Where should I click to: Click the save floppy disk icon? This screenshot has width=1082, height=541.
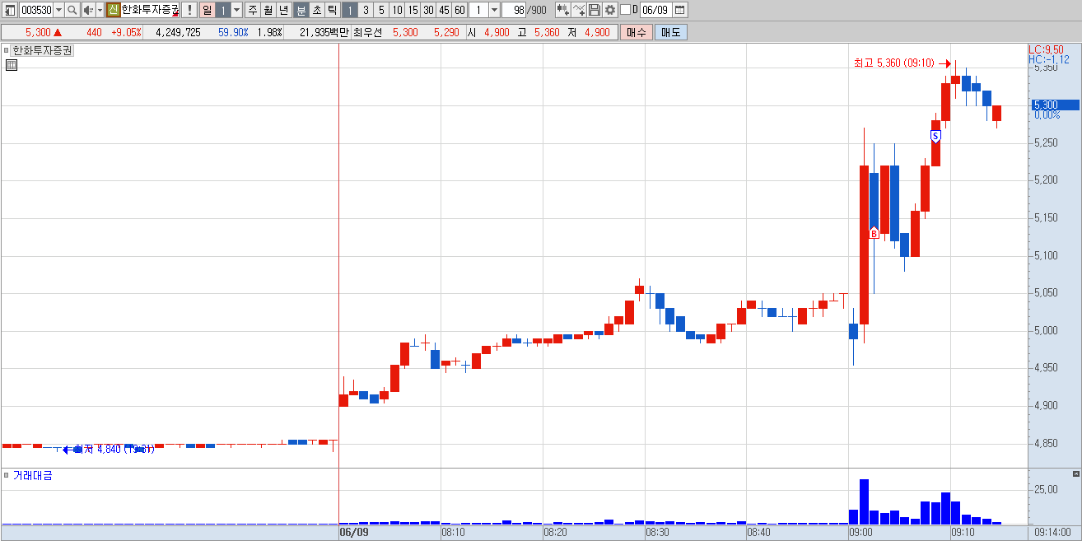tap(595, 10)
